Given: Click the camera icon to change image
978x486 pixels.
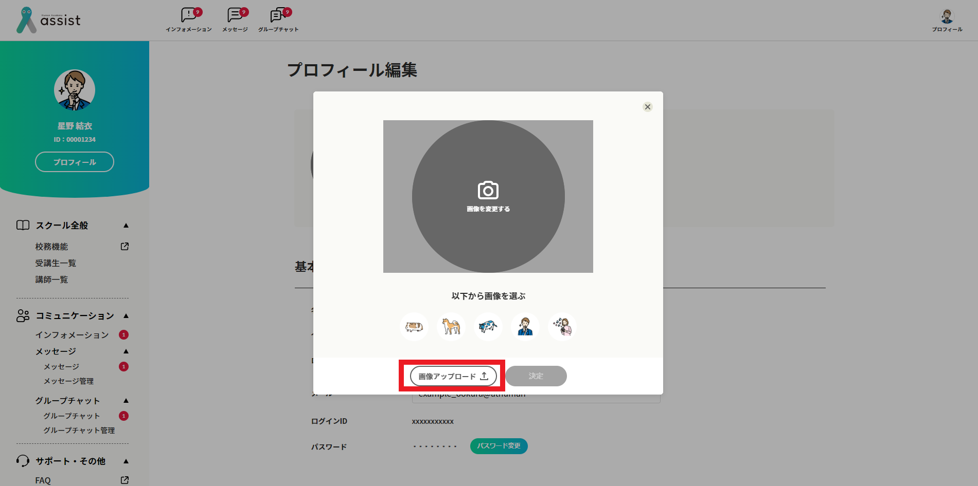Looking at the screenshot, I should coord(488,191).
